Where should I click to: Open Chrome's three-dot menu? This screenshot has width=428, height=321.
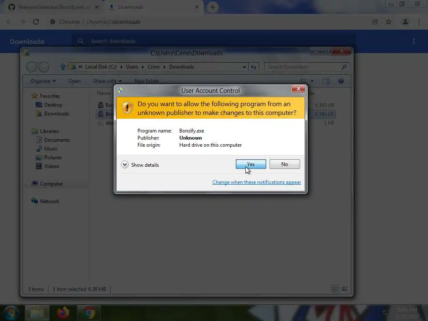point(419,22)
